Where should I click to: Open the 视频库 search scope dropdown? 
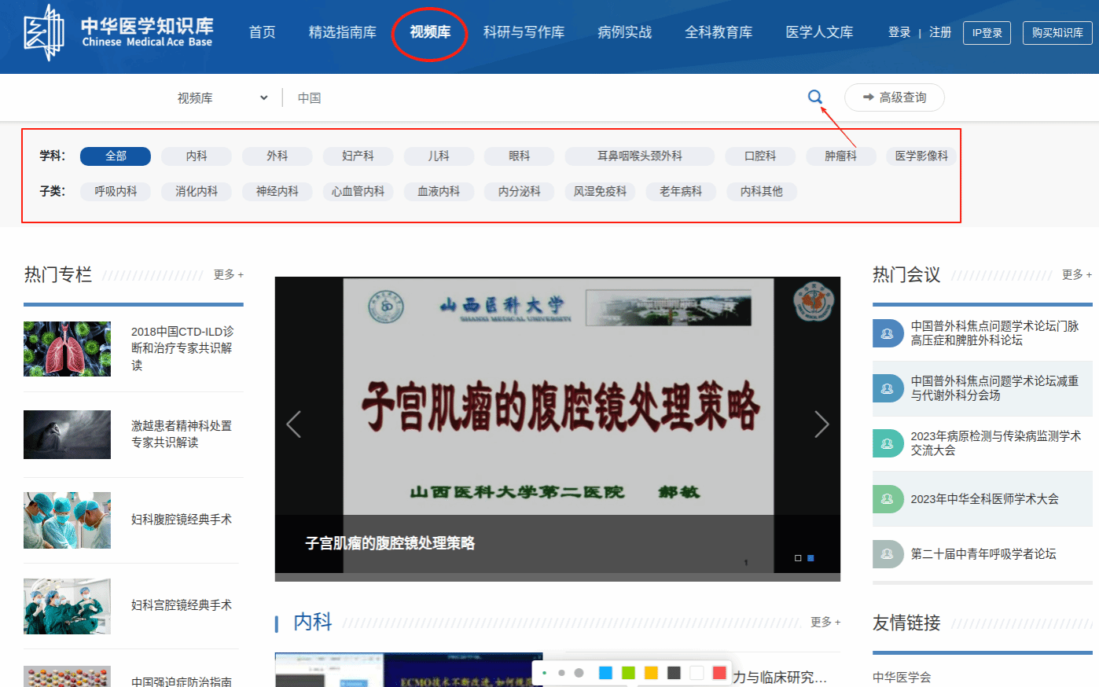click(x=222, y=98)
